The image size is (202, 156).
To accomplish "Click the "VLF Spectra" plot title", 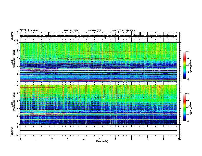I will [x=29, y=31].
